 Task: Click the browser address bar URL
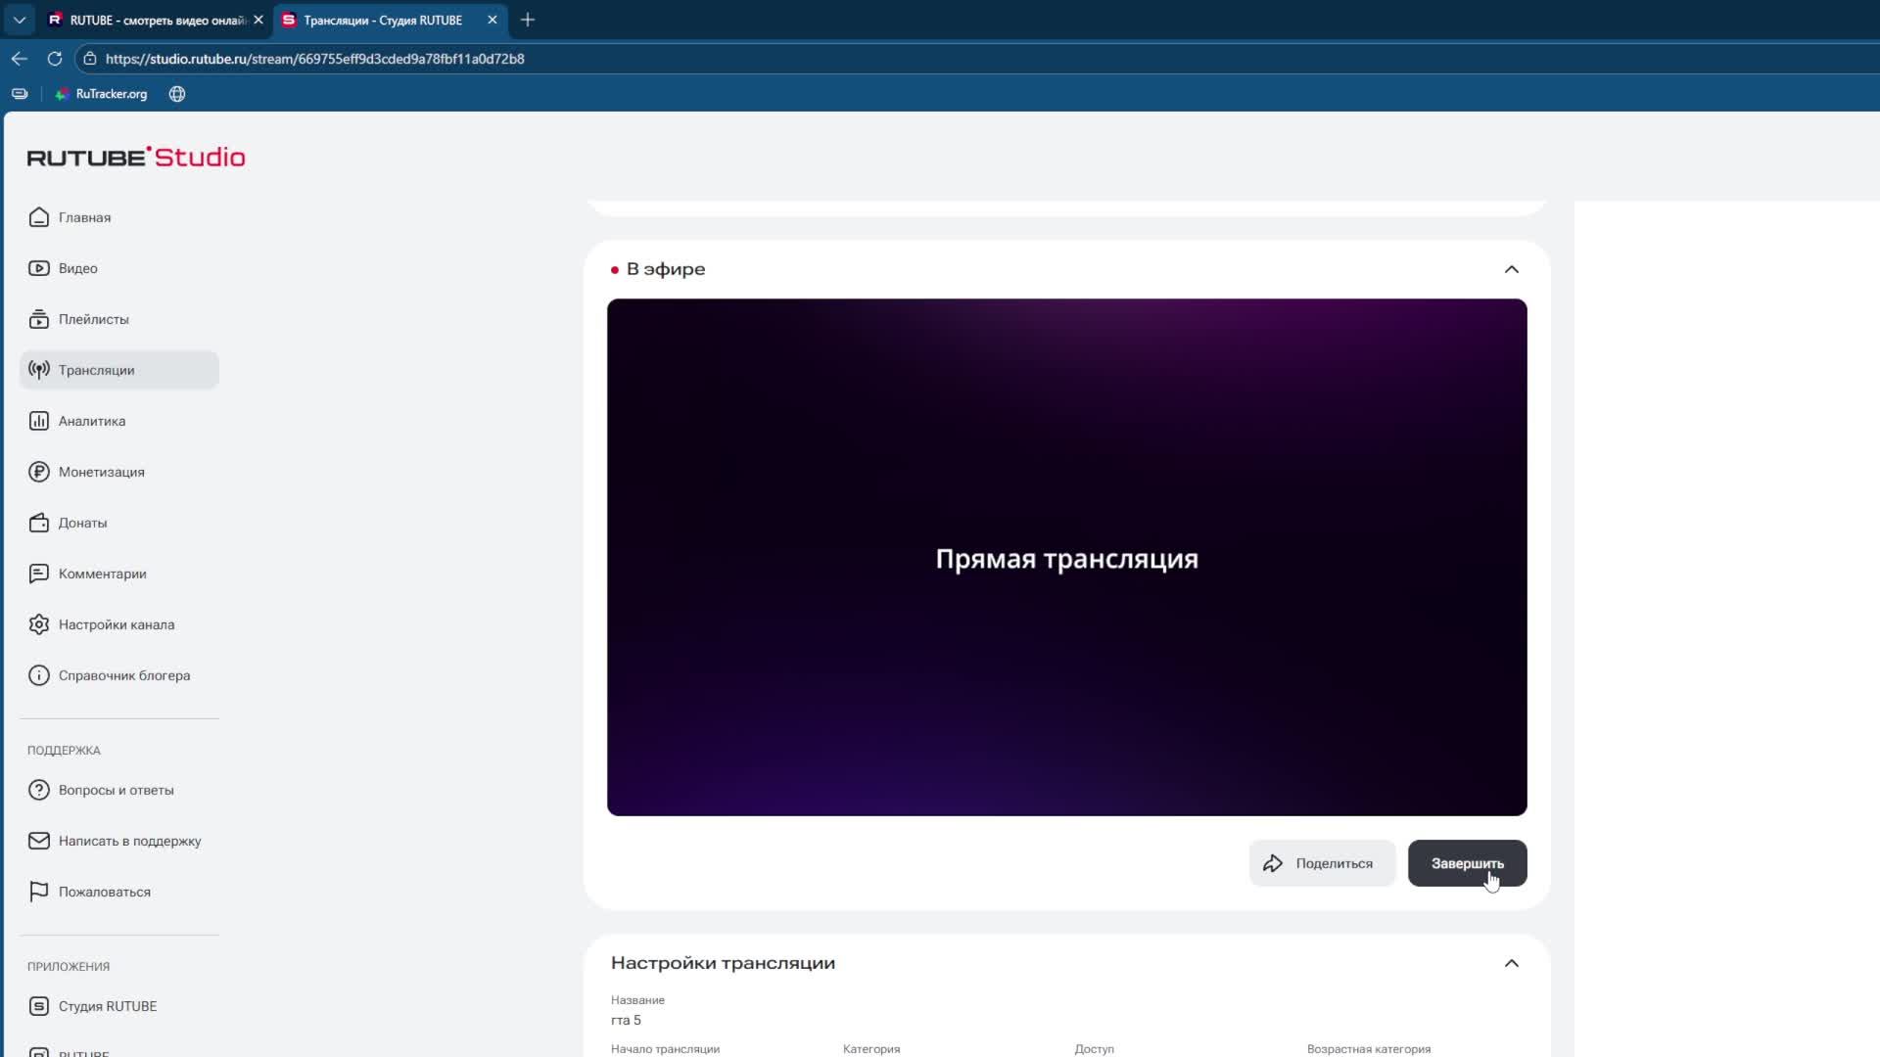pos(314,59)
